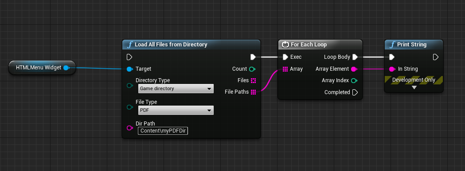Click the Print String input exec pin

pyautogui.click(x=392, y=57)
